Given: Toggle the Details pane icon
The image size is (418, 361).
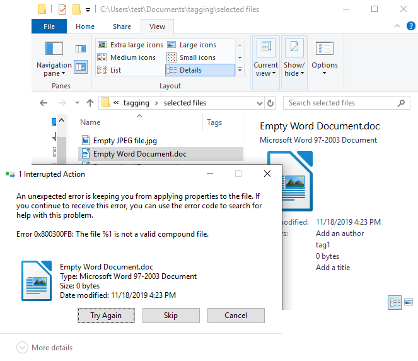Looking at the screenshot, I should coord(81,67).
